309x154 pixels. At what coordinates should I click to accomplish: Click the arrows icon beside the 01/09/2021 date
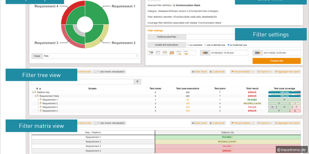[x=205, y=53]
